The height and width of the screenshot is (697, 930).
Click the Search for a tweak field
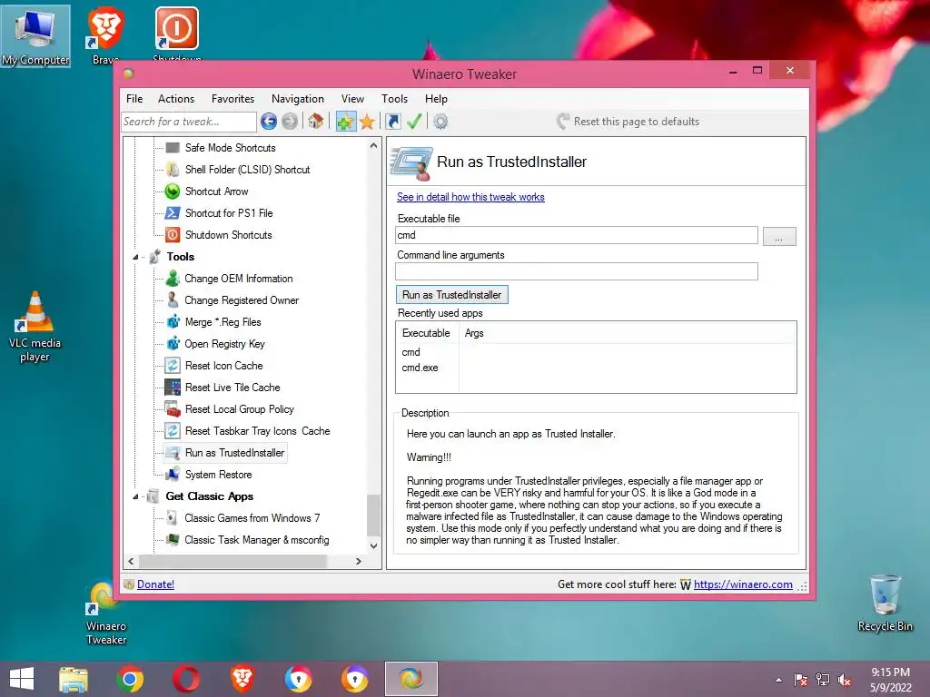pyautogui.click(x=189, y=122)
